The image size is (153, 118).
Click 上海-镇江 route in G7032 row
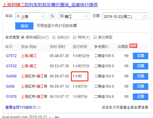pyautogui.click(x=29, y=66)
